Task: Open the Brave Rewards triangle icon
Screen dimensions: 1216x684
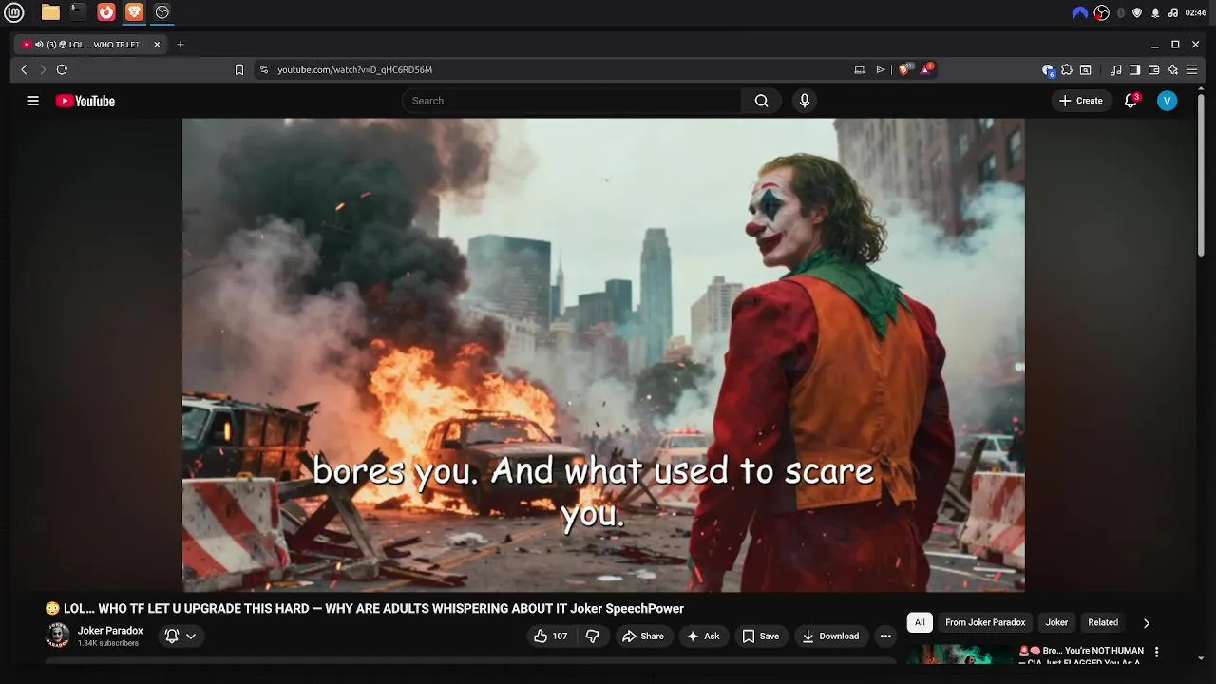Action: point(926,69)
